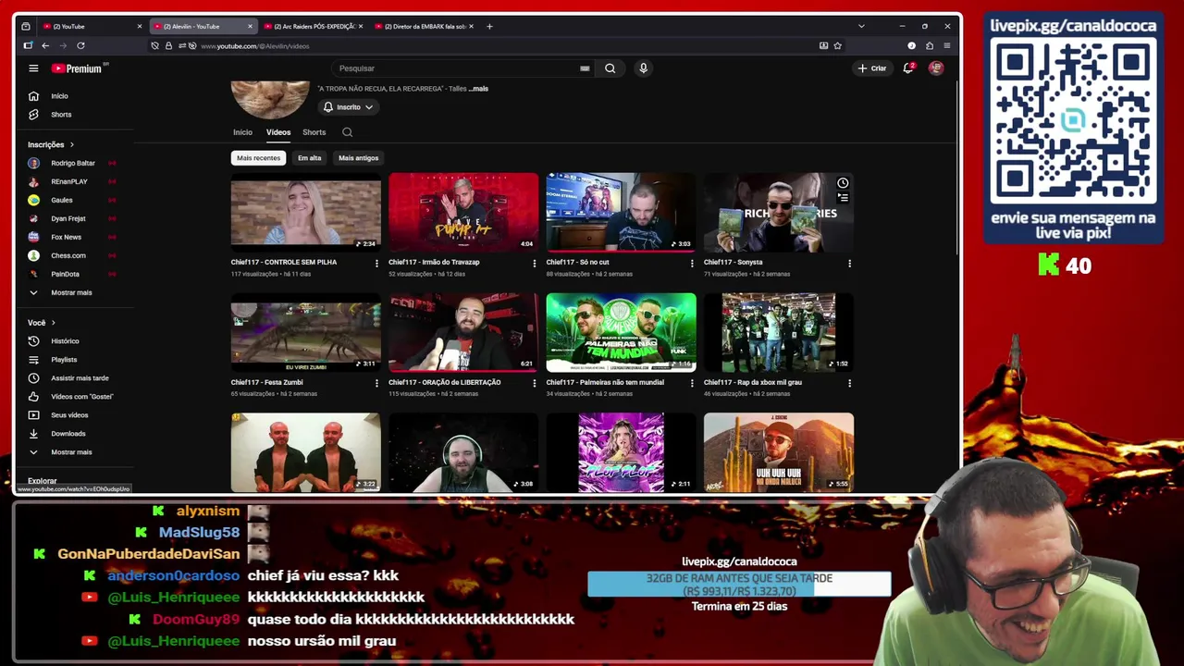
Task: Switch to Diretor da EMBARK browser tab
Action: pyautogui.click(x=425, y=27)
